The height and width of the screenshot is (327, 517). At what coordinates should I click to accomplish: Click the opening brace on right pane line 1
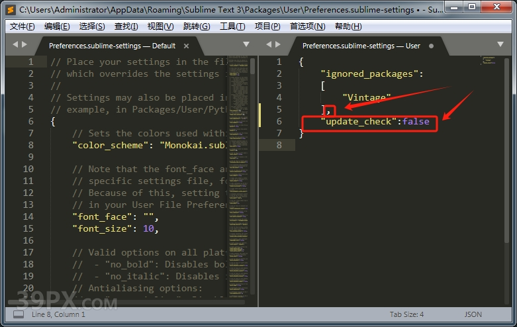tap(301, 62)
